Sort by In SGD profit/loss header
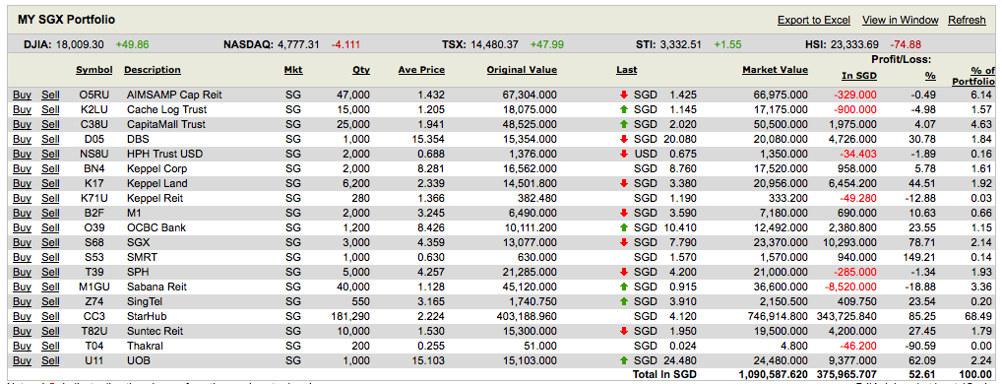This screenshot has height=384, width=1002. [859, 76]
